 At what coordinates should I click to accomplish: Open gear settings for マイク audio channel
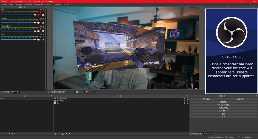point(43,39)
